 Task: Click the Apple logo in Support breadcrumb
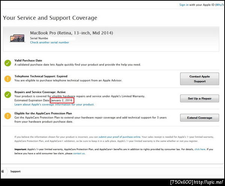pos(3,171)
